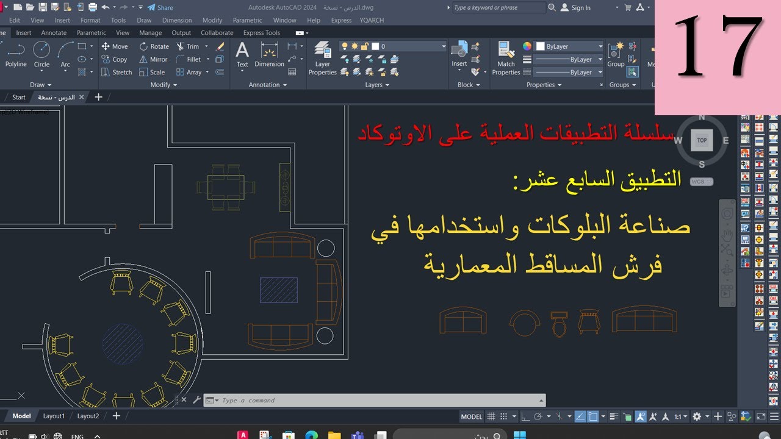The width and height of the screenshot is (781, 439).
Task: Toggle annotation visibility in status bar
Action: tap(641, 416)
